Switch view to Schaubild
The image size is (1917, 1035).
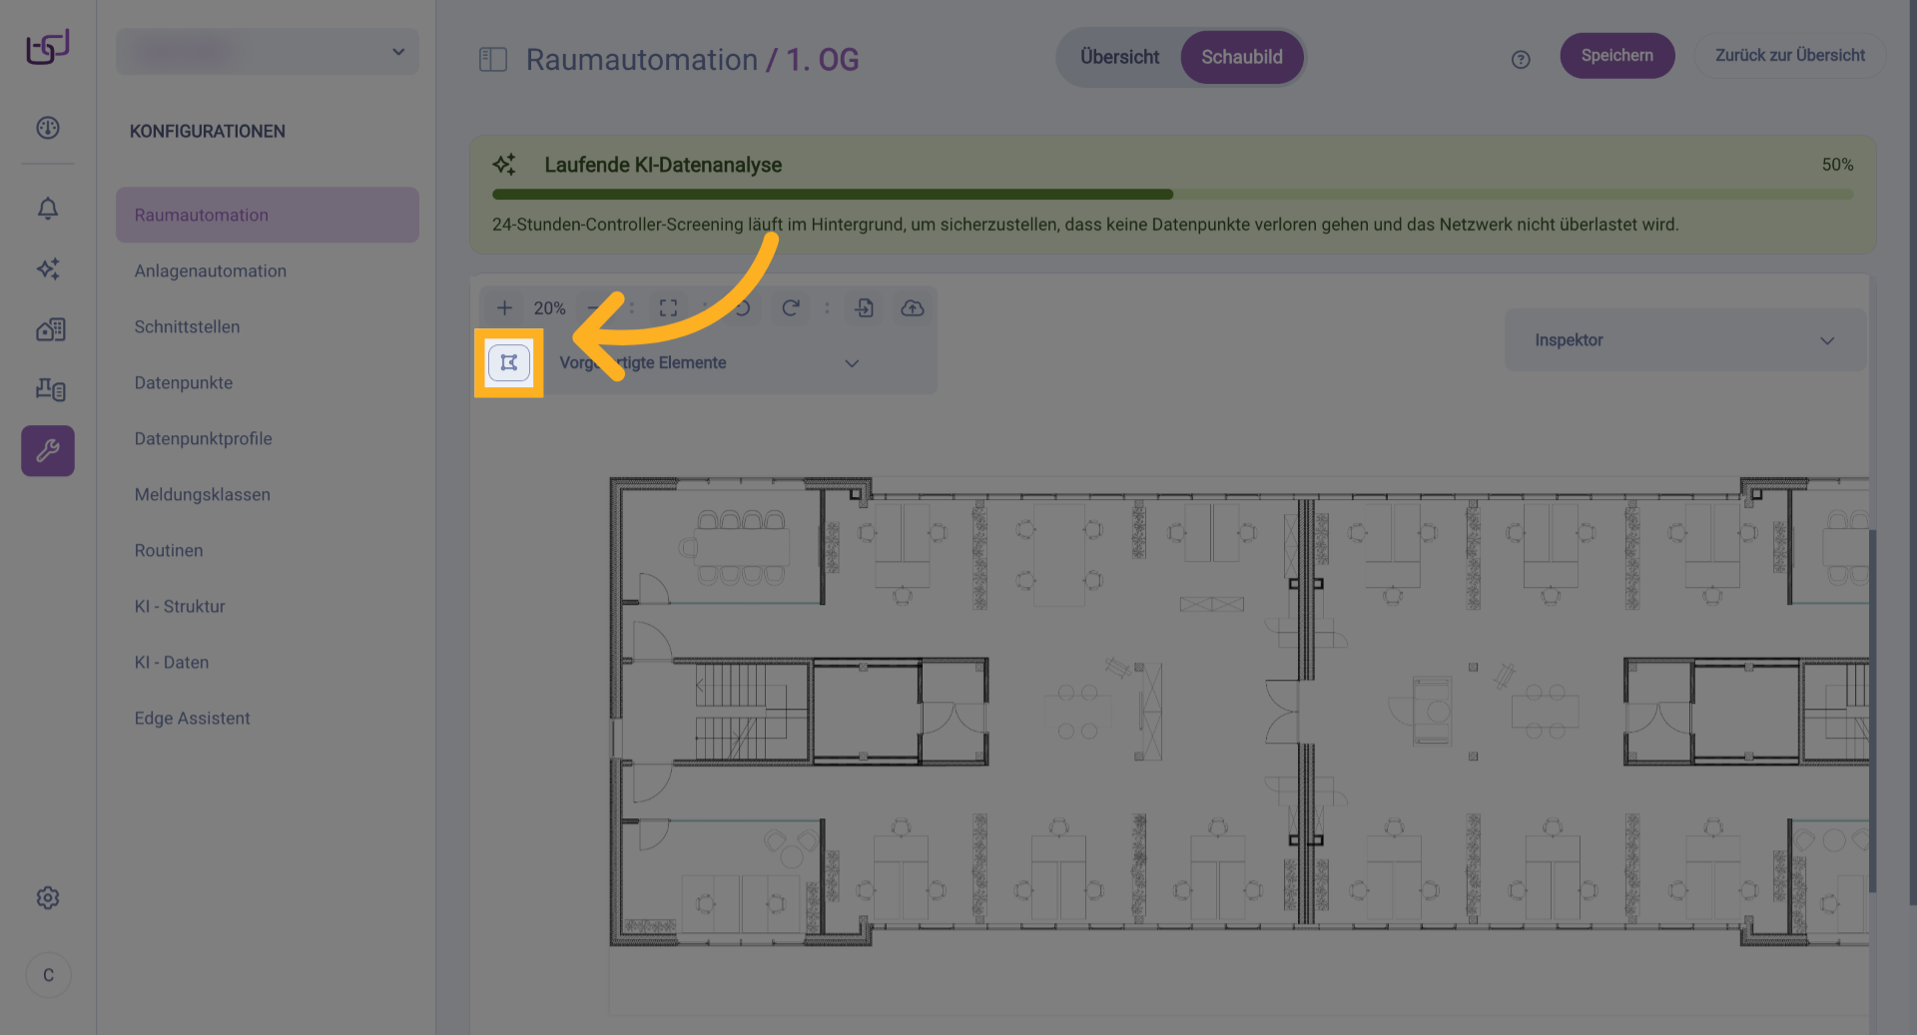1241,57
